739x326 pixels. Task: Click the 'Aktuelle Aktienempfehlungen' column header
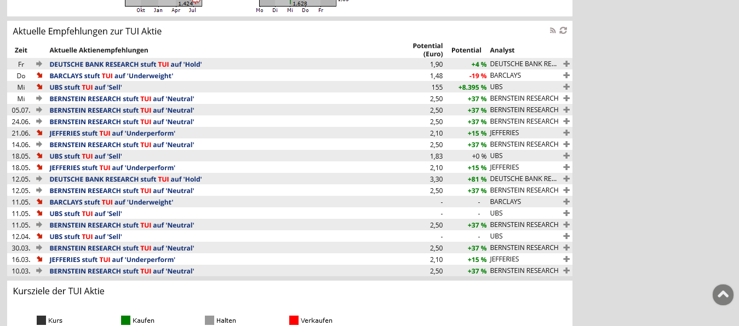pos(99,50)
